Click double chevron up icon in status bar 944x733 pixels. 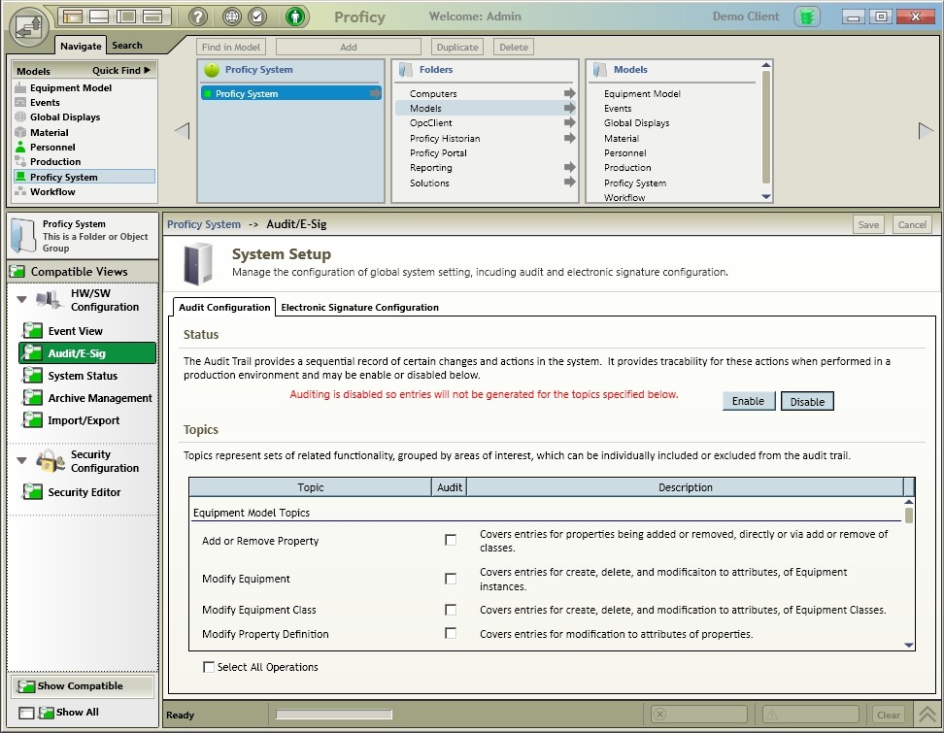coord(927,715)
